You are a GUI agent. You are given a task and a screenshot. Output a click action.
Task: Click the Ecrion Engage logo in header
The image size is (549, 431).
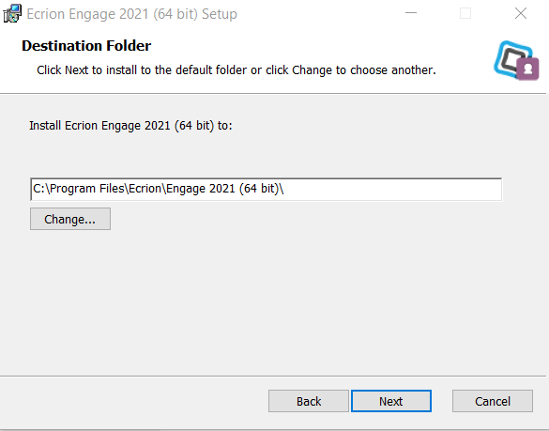(x=516, y=60)
